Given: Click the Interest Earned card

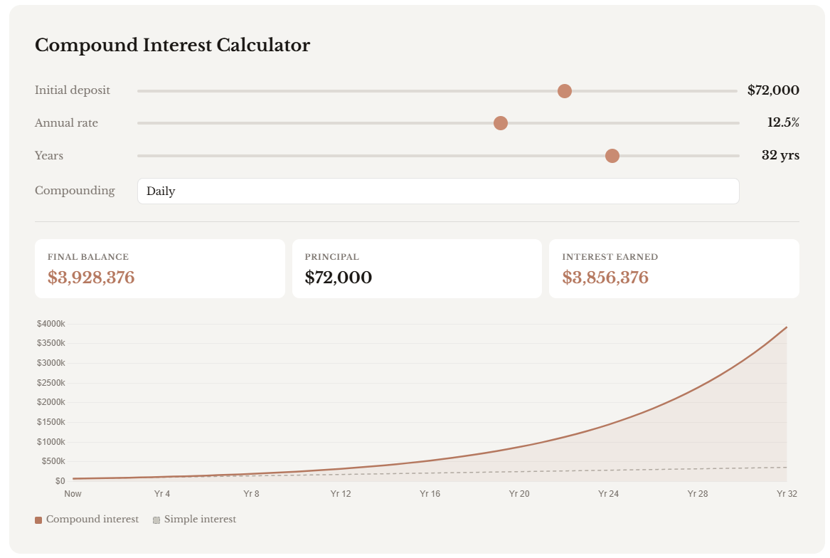Looking at the screenshot, I should click(x=674, y=268).
